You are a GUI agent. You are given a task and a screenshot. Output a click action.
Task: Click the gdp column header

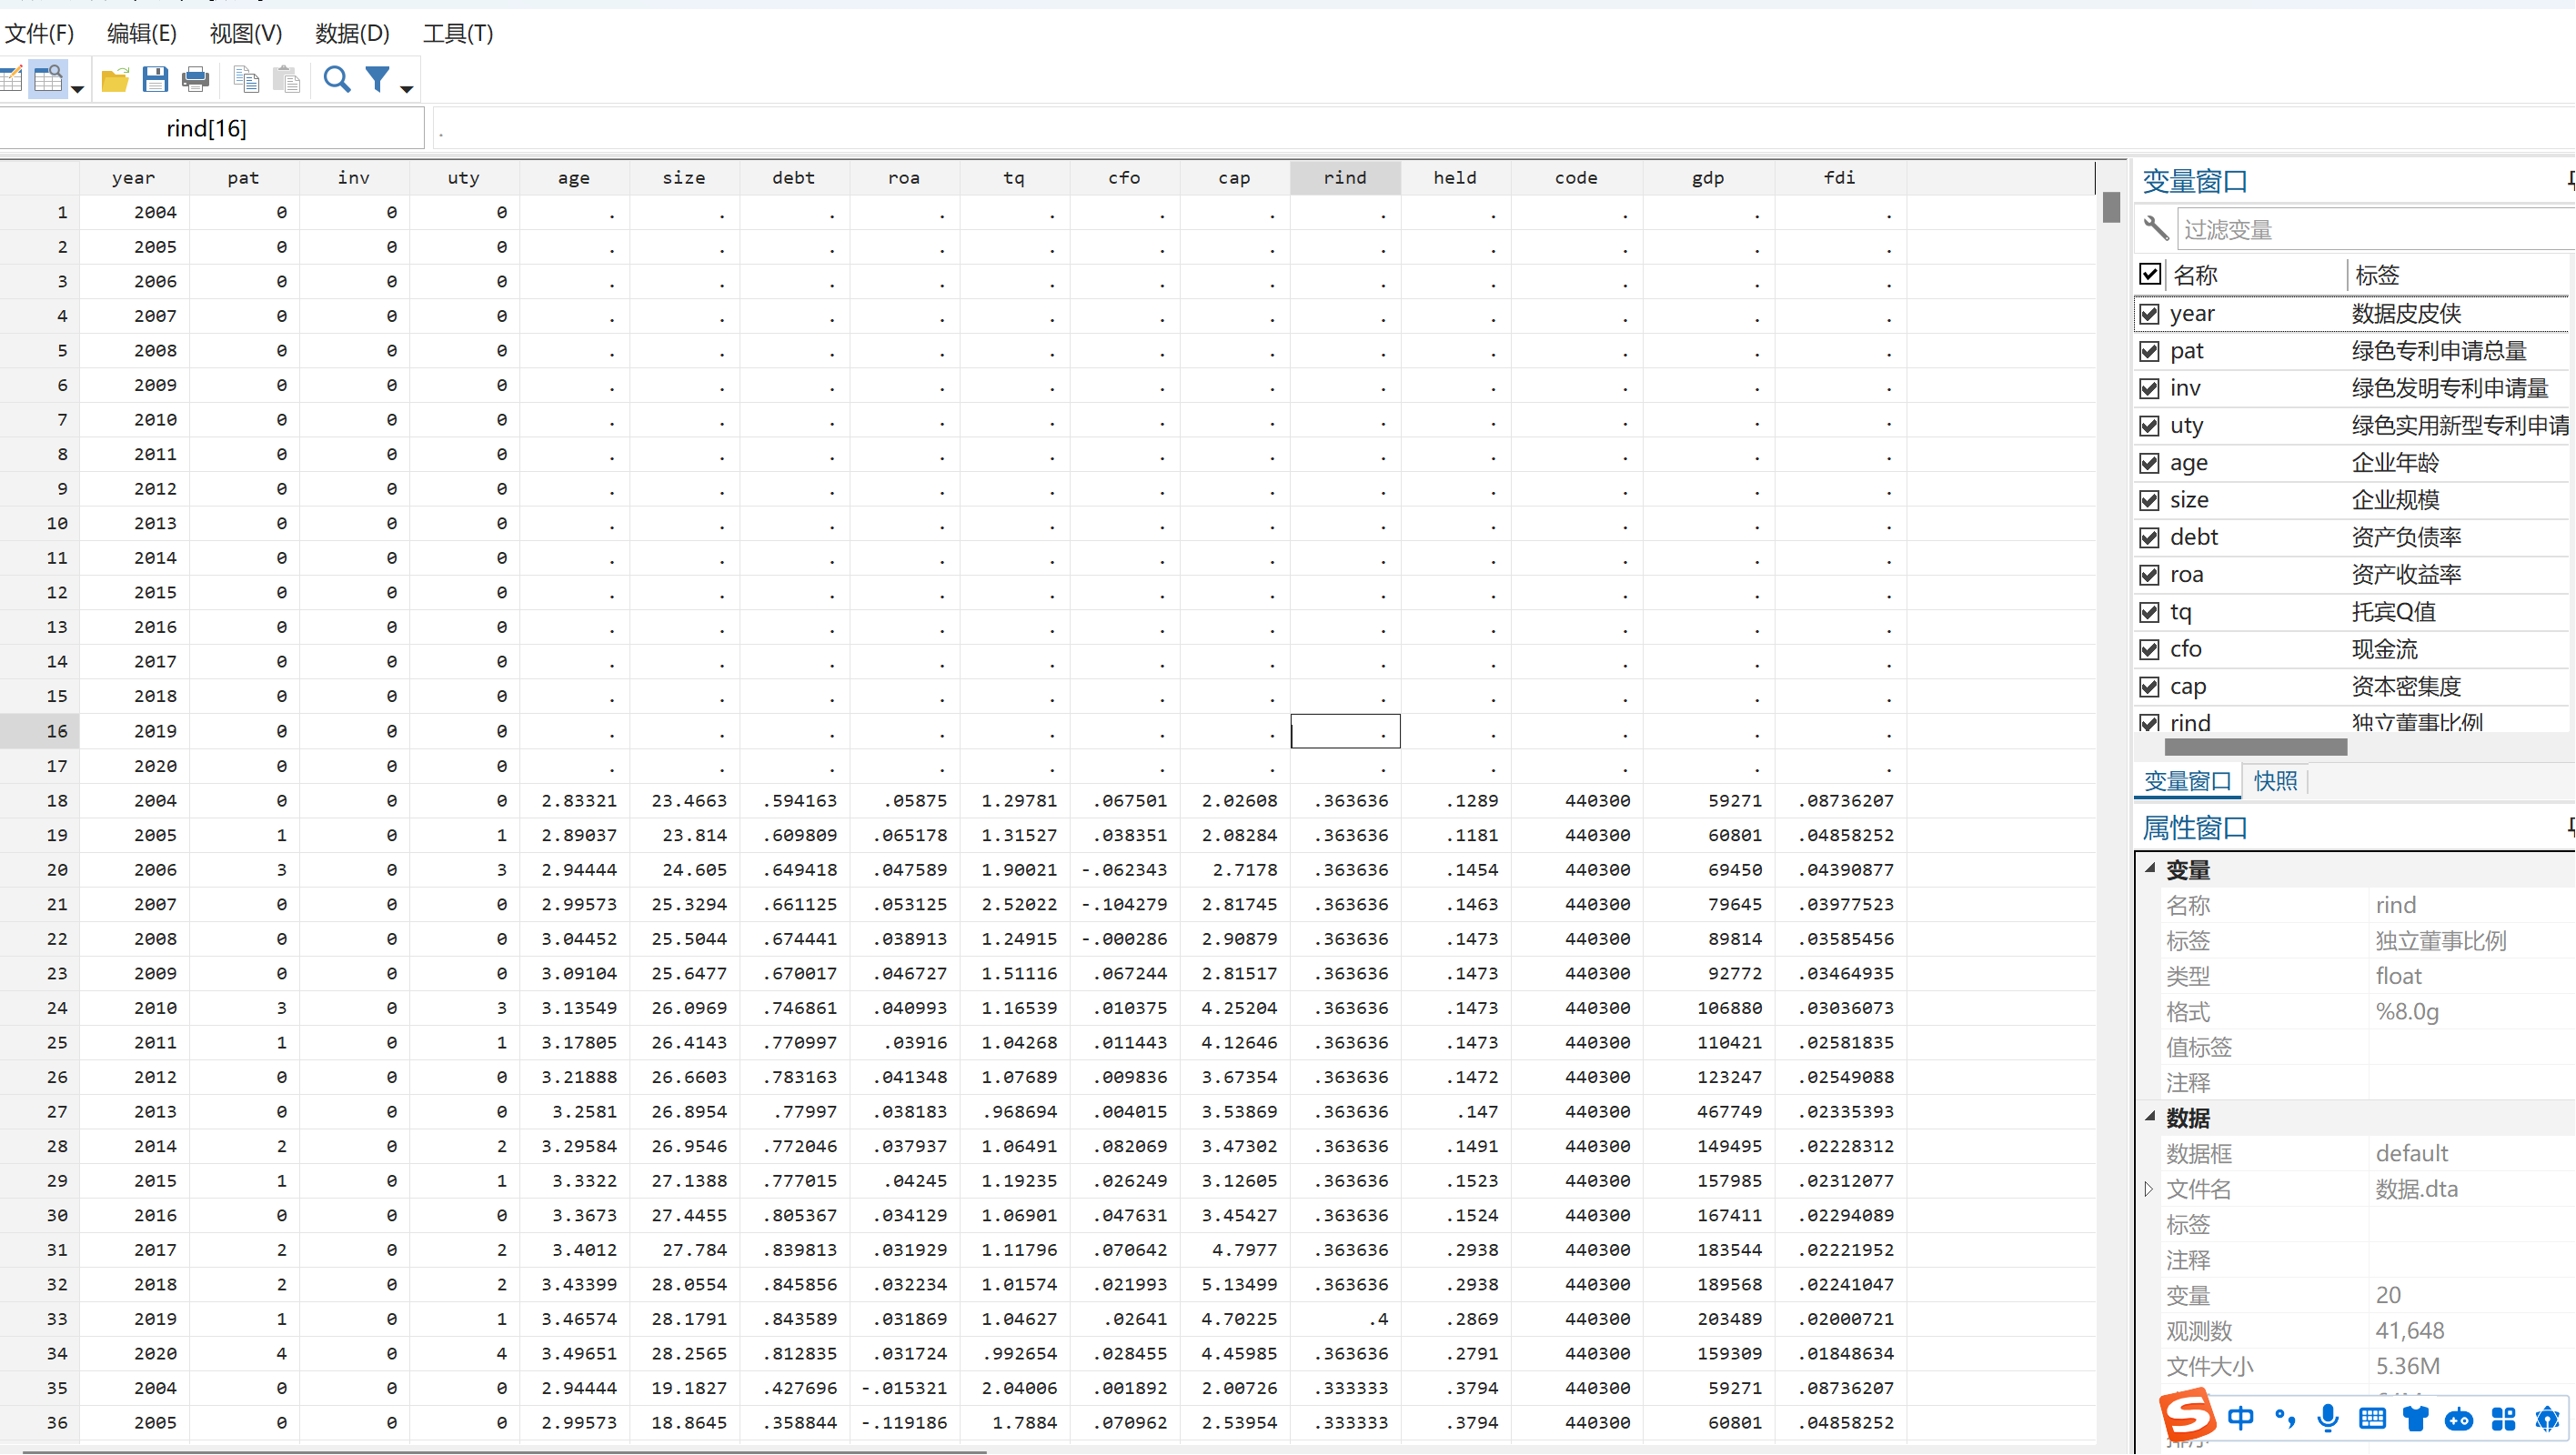pyautogui.click(x=1707, y=178)
